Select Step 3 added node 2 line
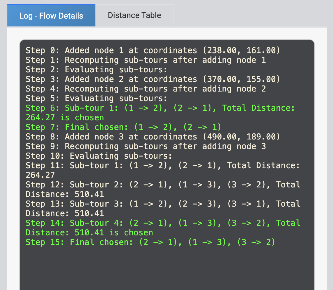Image resolution: width=333 pixels, height=290 pixels. (x=153, y=79)
